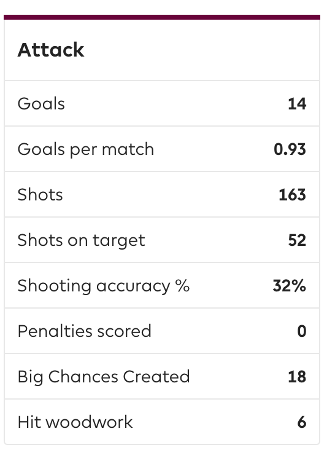Select the Hit woodwork label
The width and height of the screenshot is (335, 466).
(x=75, y=422)
